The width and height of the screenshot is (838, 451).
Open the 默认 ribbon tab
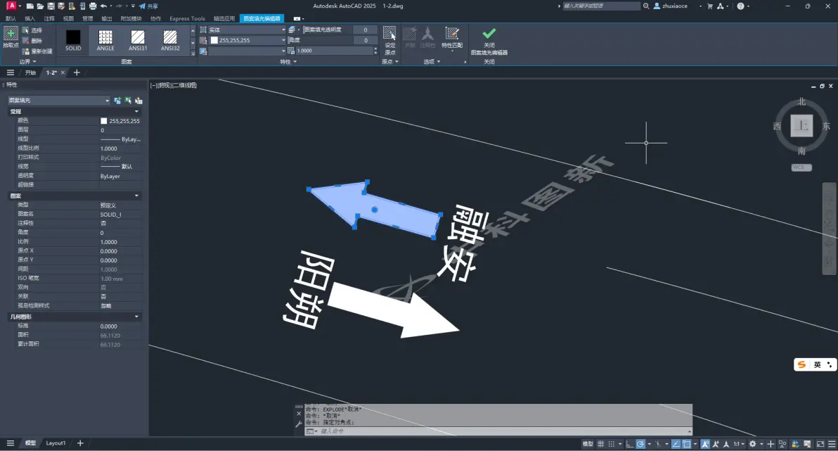(x=10, y=18)
